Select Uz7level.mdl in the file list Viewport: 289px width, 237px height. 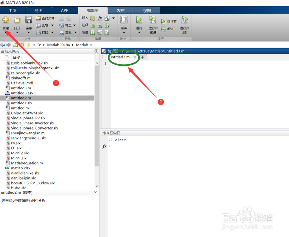tap(22, 83)
